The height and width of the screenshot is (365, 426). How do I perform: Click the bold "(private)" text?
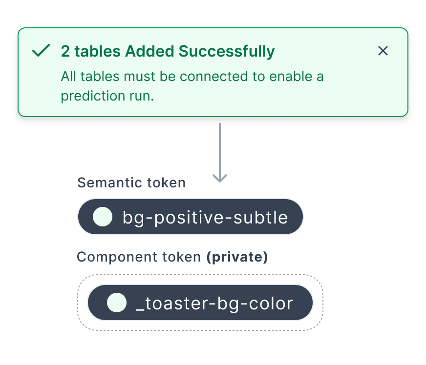pyautogui.click(x=237, y=257)
